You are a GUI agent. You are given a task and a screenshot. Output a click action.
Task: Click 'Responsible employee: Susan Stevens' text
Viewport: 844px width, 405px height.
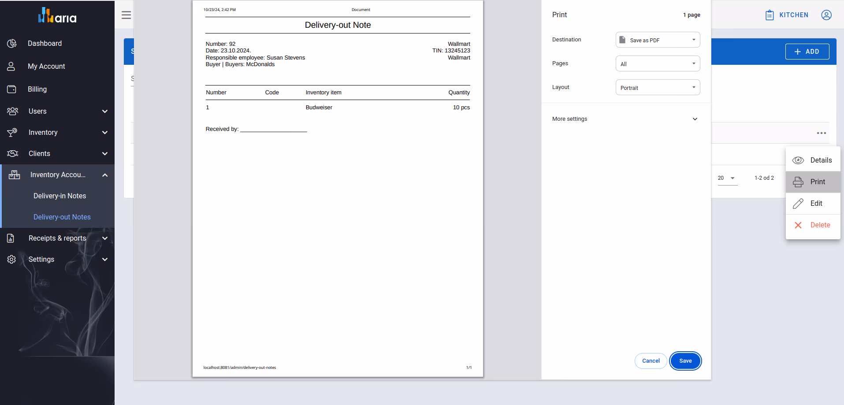(255, 58)
